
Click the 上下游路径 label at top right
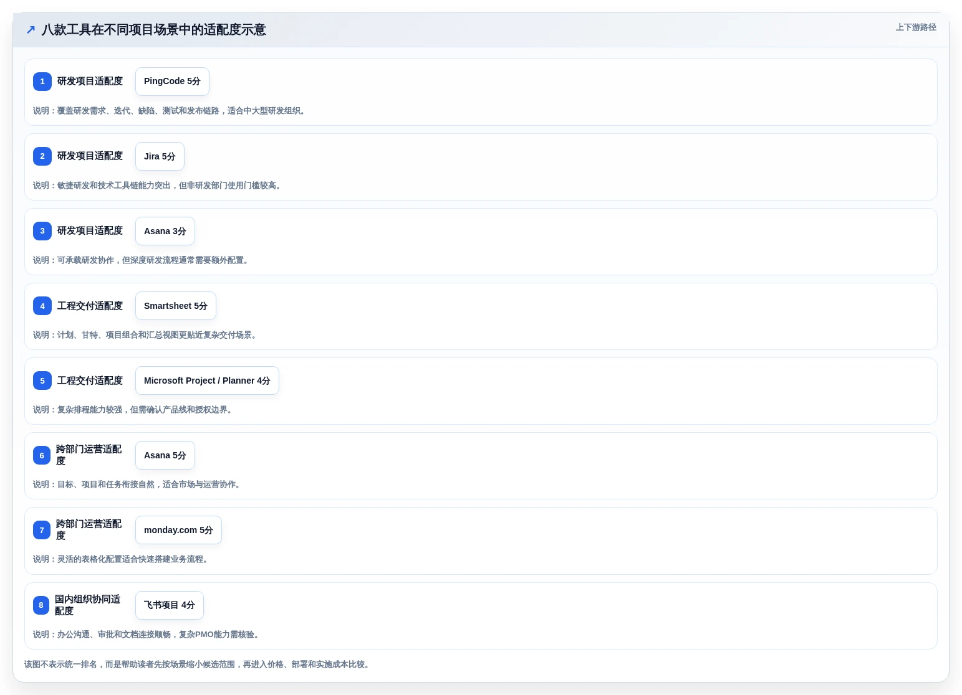(x=916, y=27)
